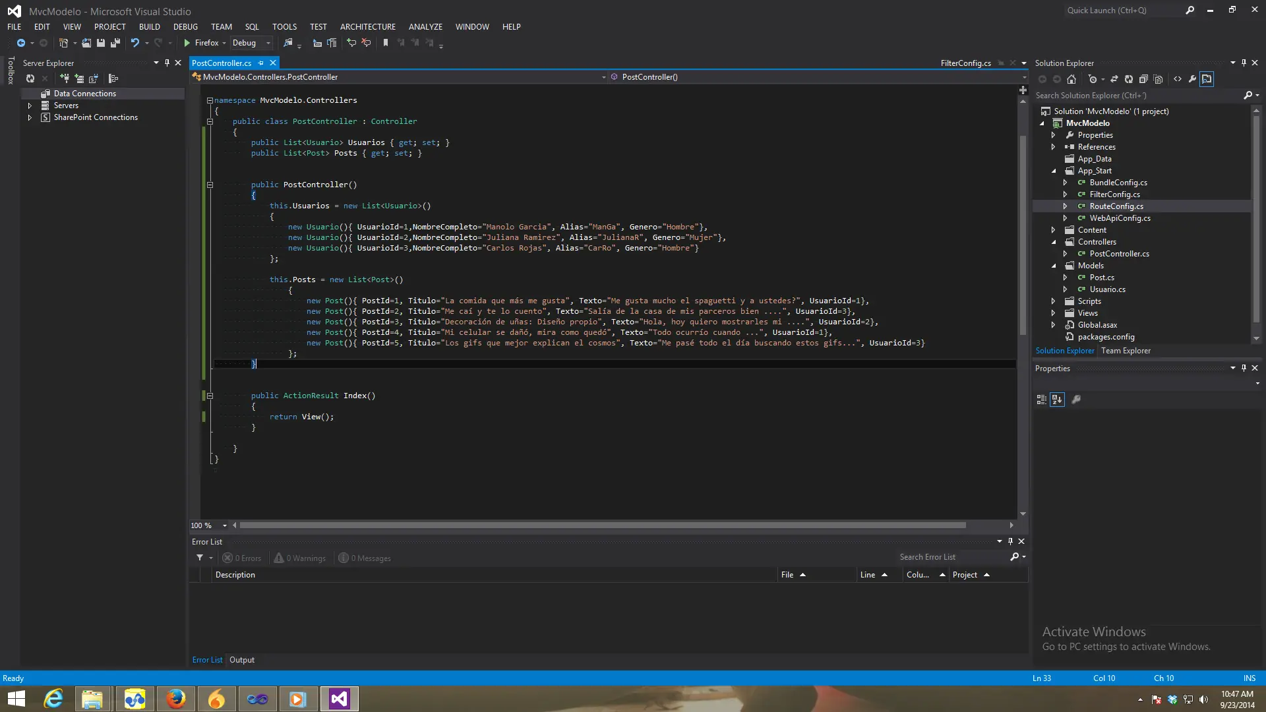
Task: Toggle Categorized view in Properties panel
Action: pos(1042,400)
